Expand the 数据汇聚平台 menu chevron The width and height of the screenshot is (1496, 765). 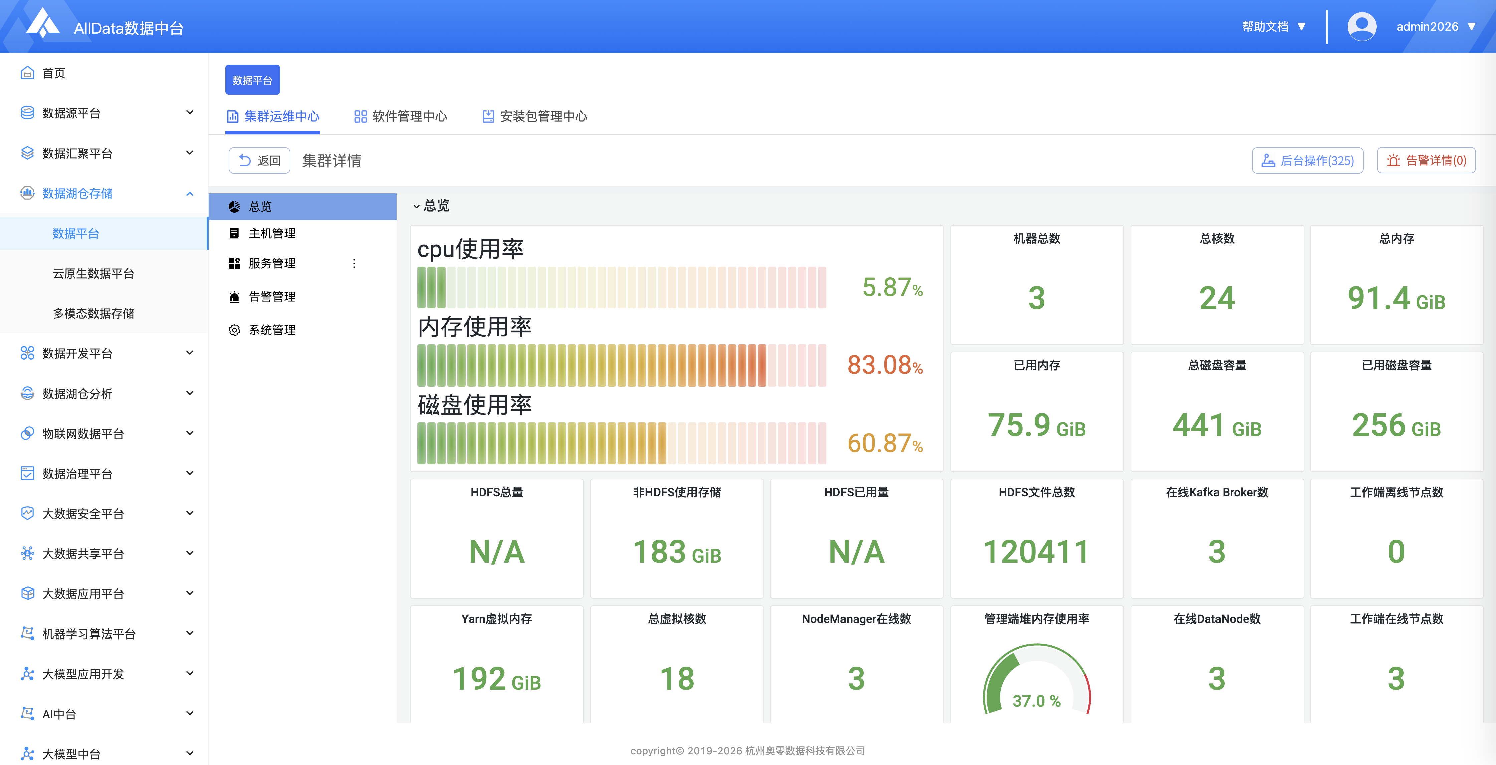(x=190, y=153)
